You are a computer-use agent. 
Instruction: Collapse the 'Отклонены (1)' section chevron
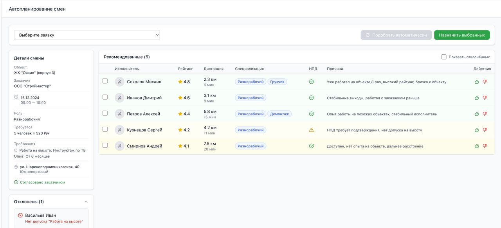coord(86,202)
